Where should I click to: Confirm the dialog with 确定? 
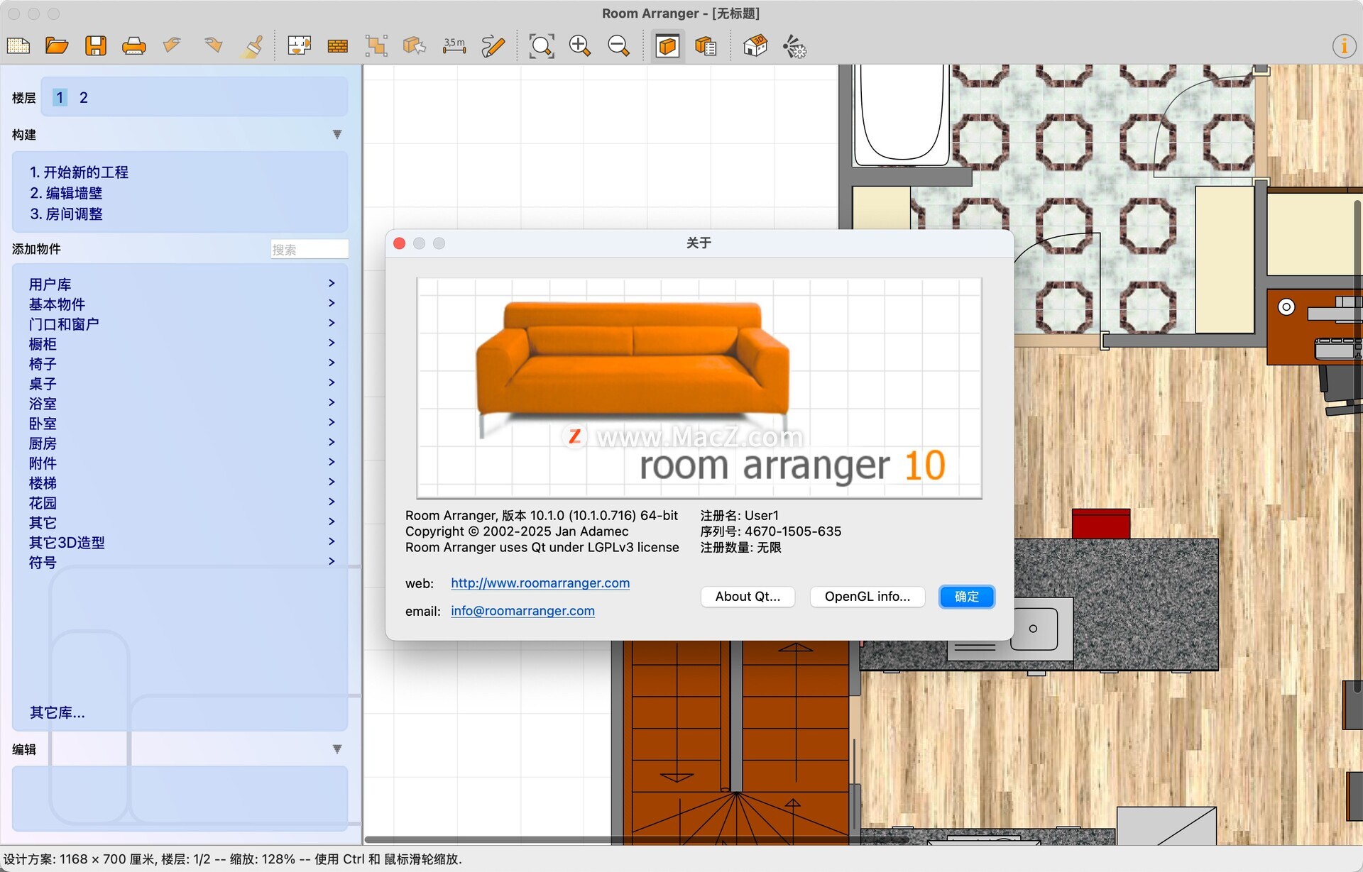966,597
